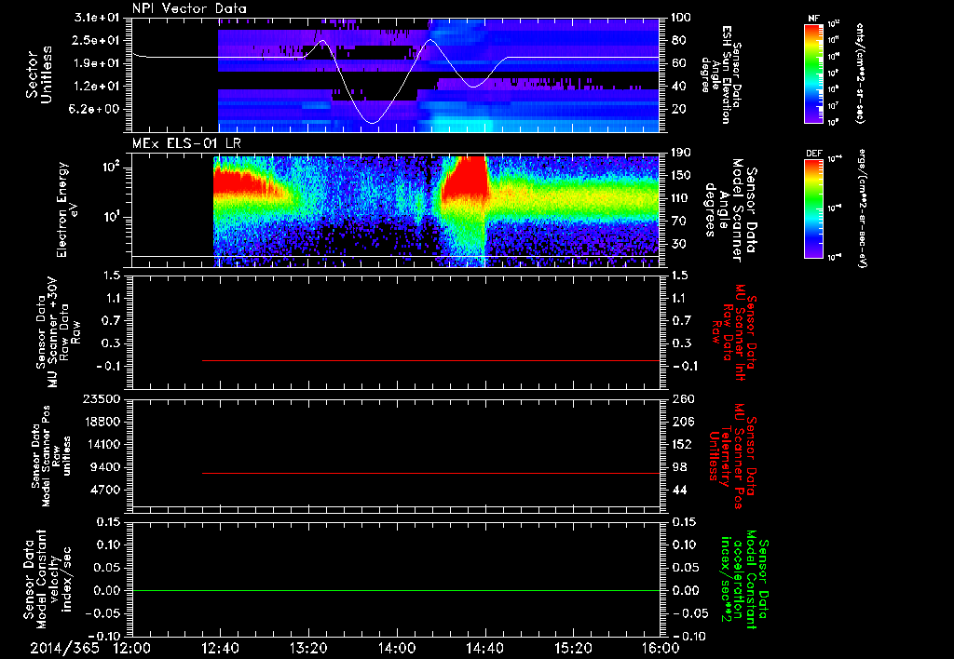Select the "1.2e+01" sector tick value

pyautogui.click(x=97, y=86)
